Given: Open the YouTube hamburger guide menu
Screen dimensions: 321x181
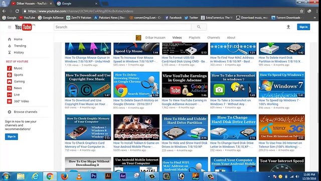Looking at the screenshot, I should click(10, 27).
